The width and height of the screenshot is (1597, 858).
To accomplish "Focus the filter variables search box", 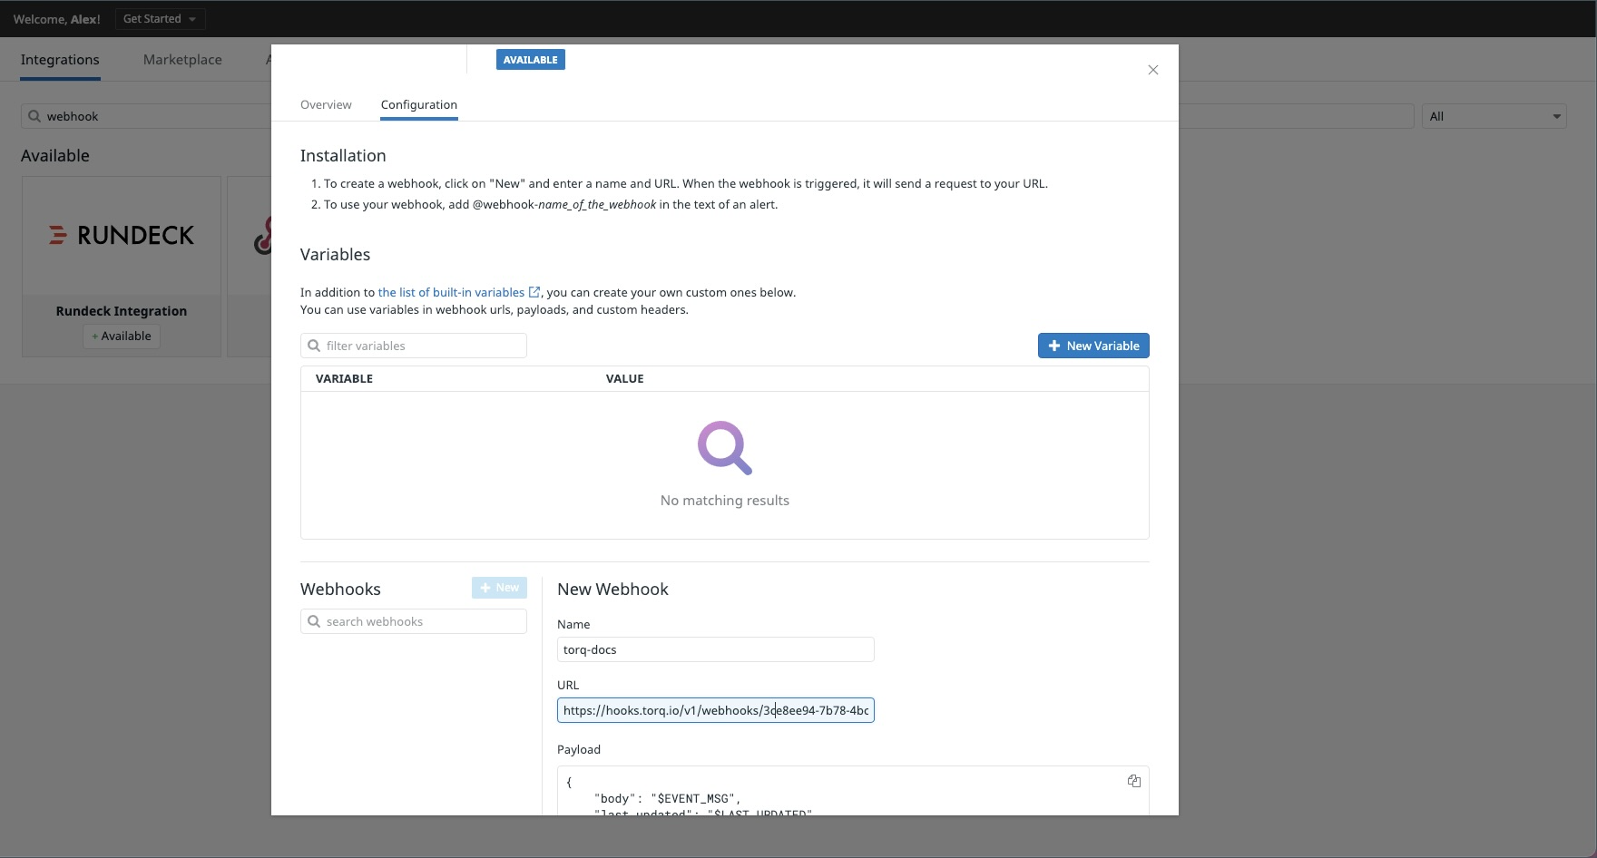I will point(414,346).
